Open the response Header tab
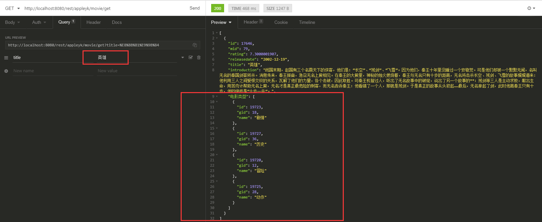This screenshot has height=222, width=542. (x=253, y=22)
